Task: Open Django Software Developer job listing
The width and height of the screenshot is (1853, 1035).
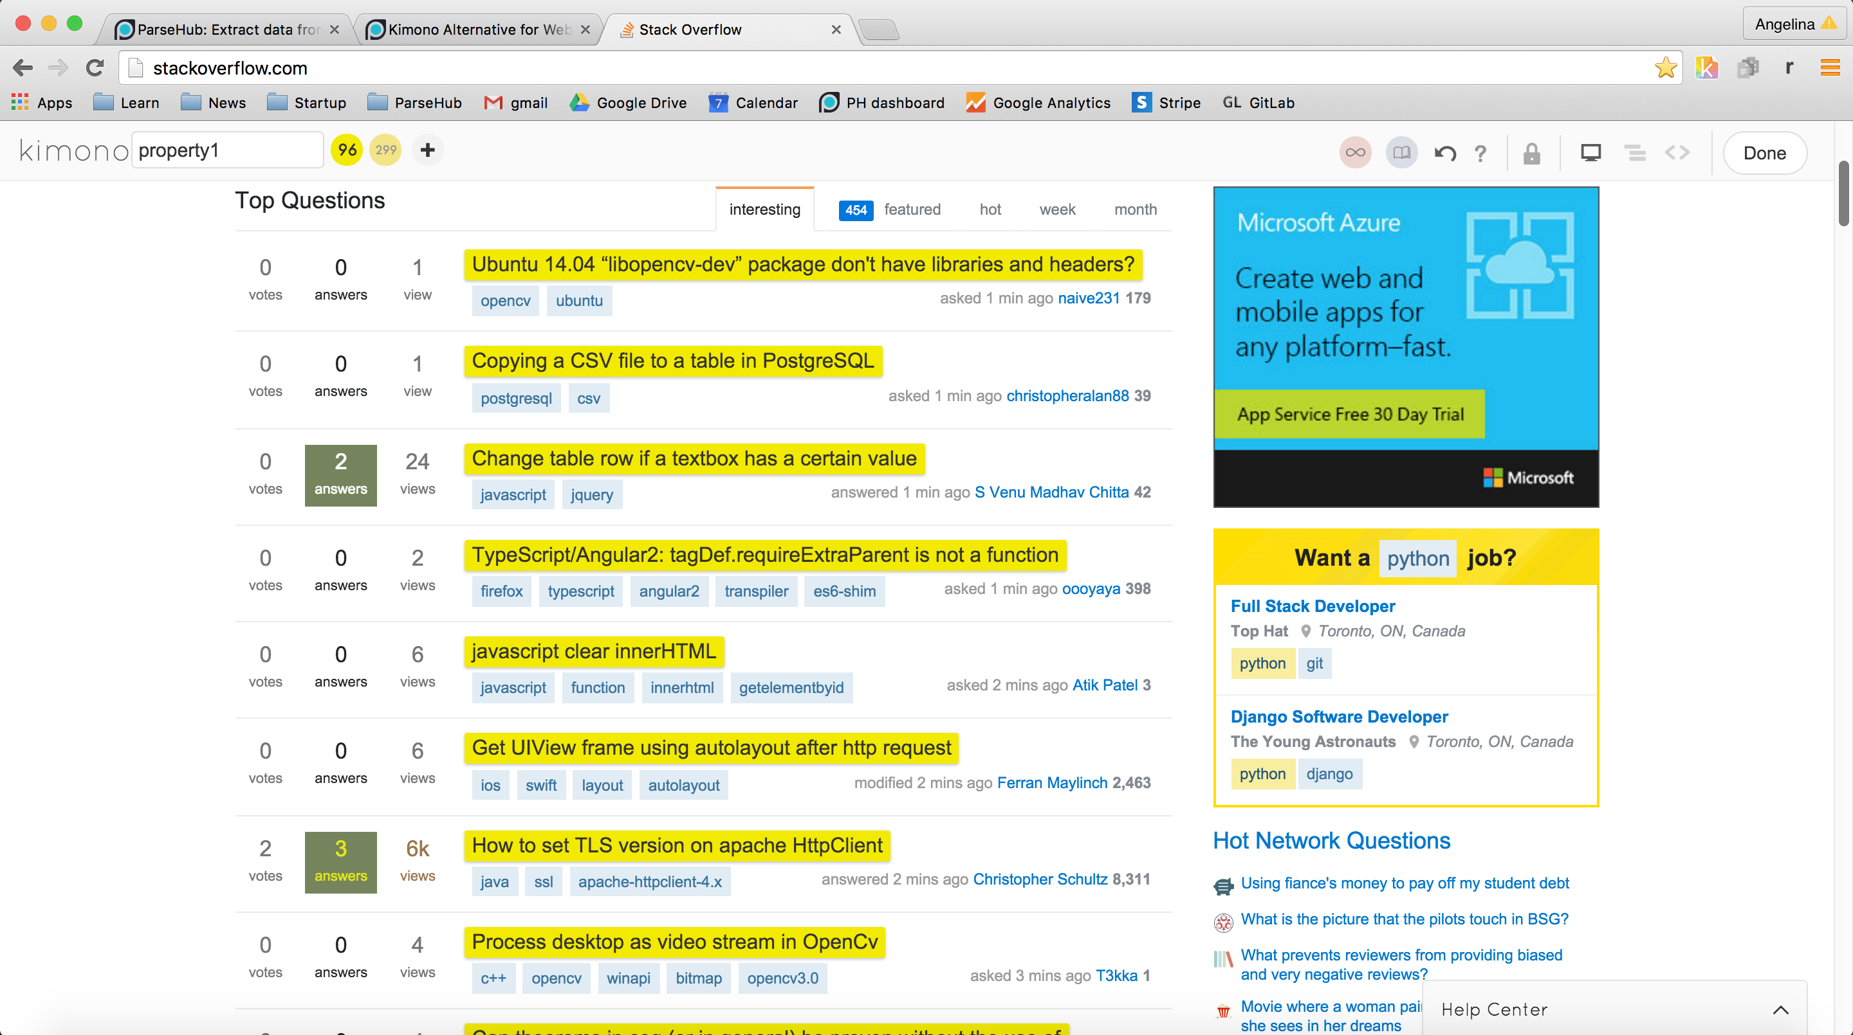Action: point(1340,717)
